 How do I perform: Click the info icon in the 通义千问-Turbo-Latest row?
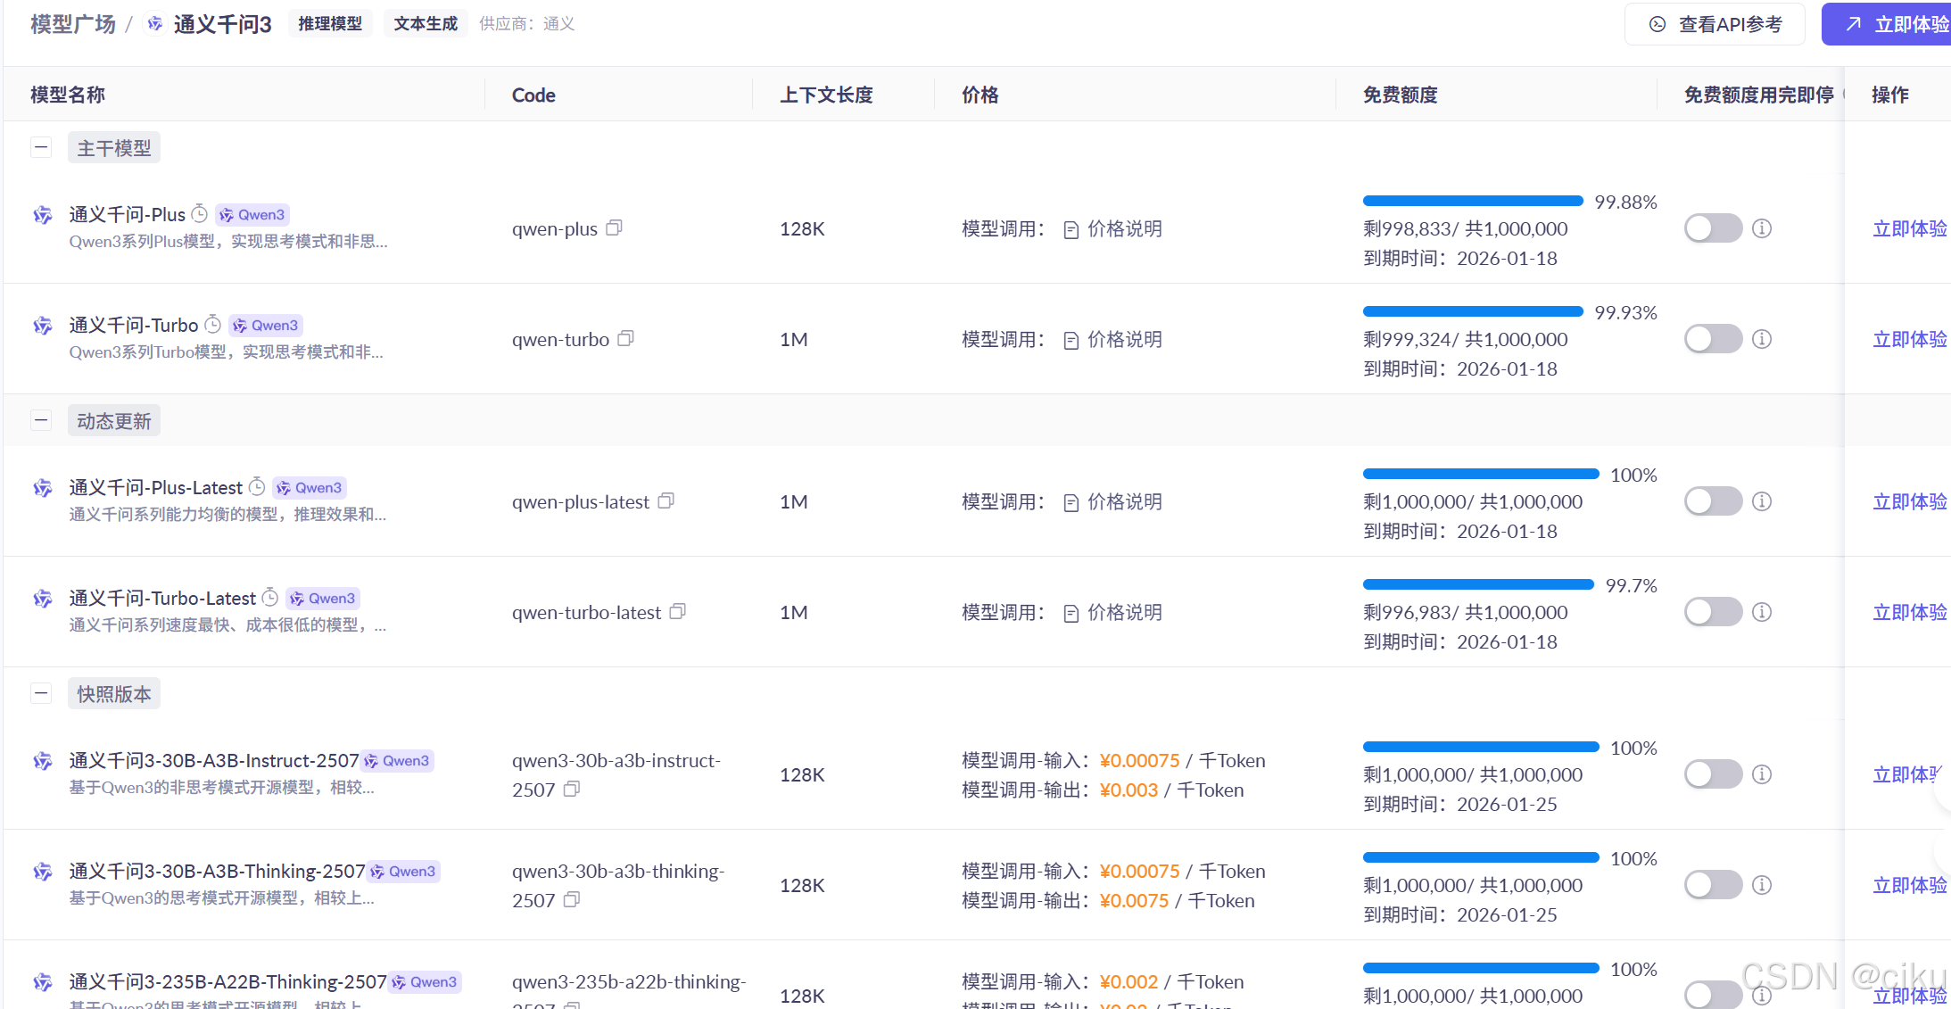click(x=1762, y=612)
